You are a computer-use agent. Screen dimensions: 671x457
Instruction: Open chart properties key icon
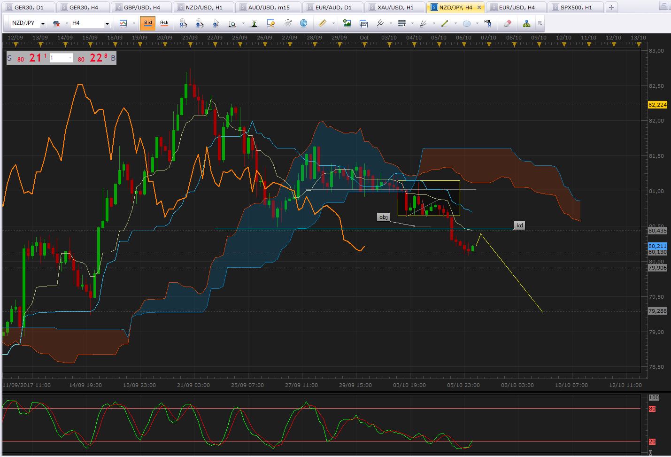pyautogui.click(x=271, y=23)
